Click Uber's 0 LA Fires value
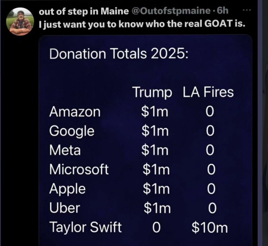Screen dimensions: 268x246 tap(213, 208)
